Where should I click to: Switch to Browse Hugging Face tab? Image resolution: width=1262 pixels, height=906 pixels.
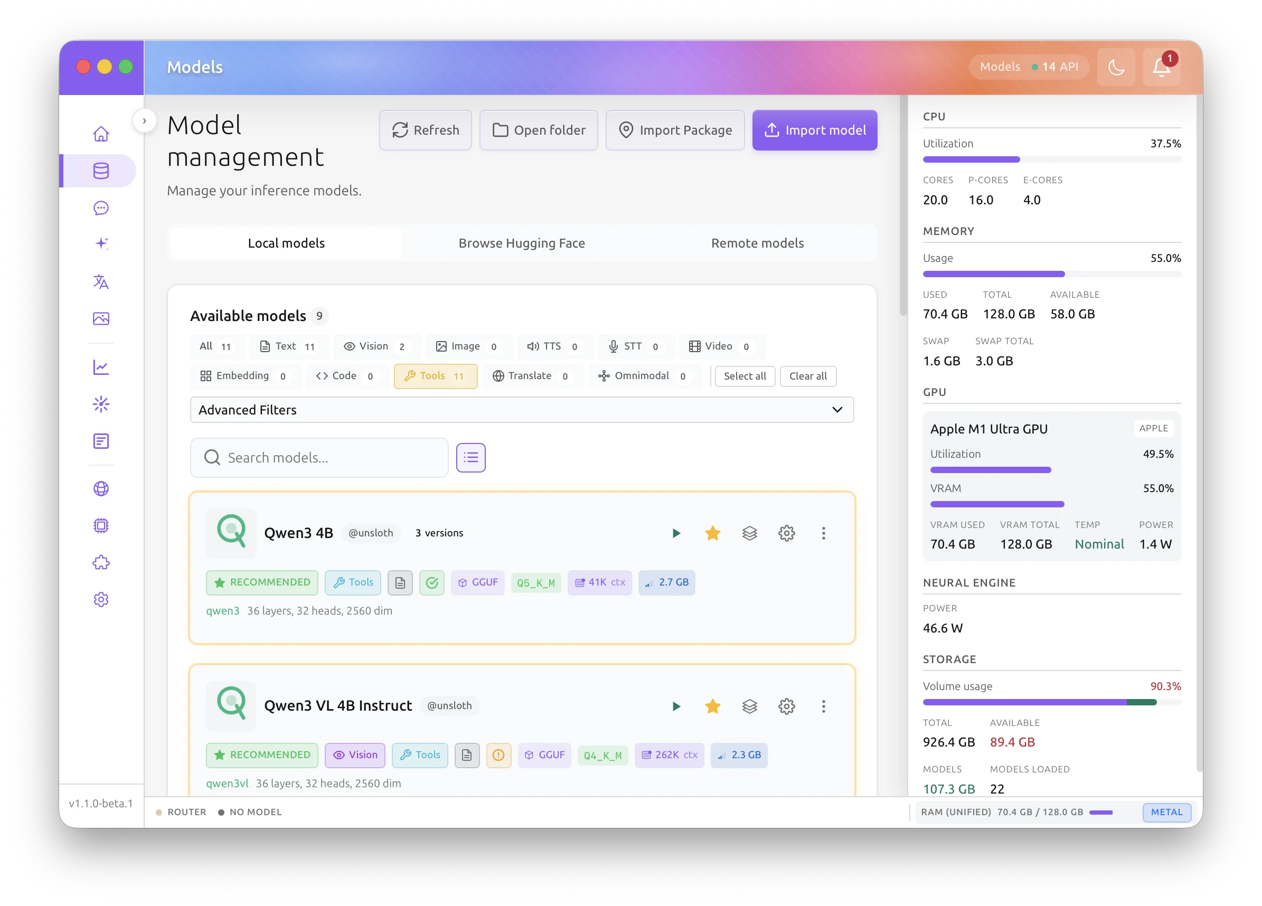[521, 243]
